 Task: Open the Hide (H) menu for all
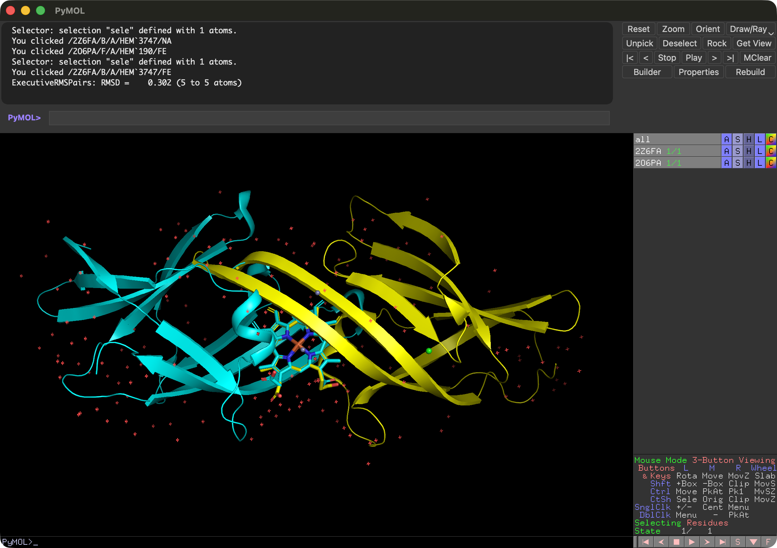(x=749, y=139)
